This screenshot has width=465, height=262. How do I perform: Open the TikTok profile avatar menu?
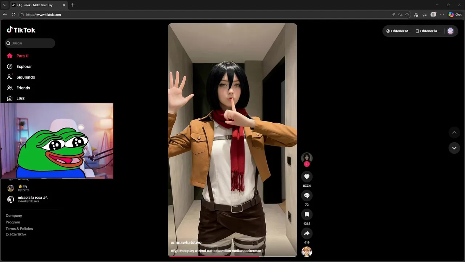(450, 31)
